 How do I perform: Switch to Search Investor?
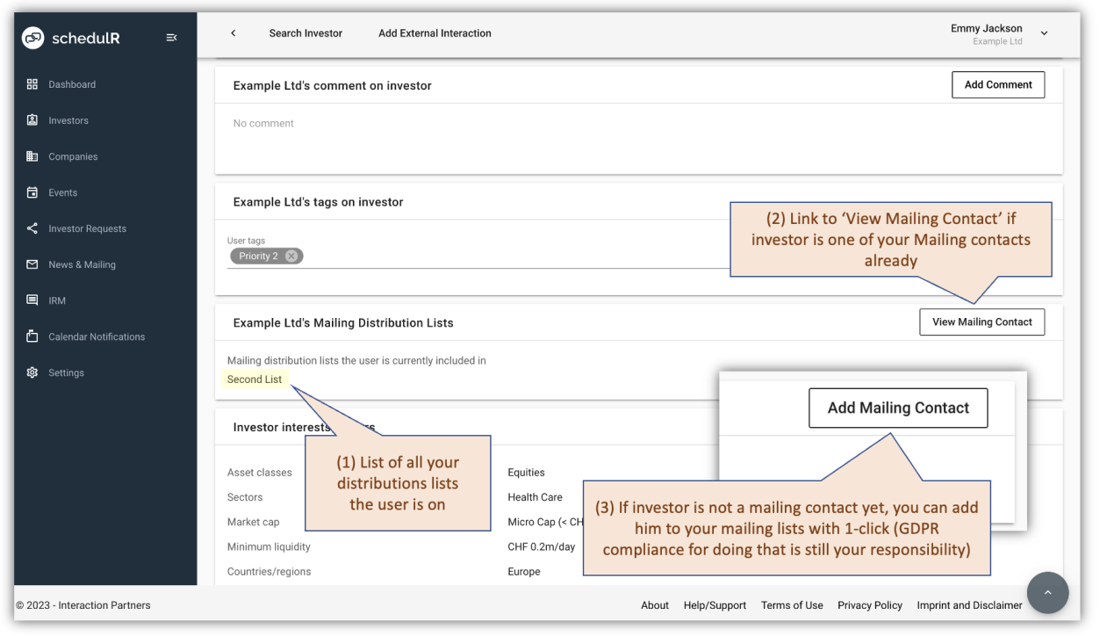(x=306, y=33)
